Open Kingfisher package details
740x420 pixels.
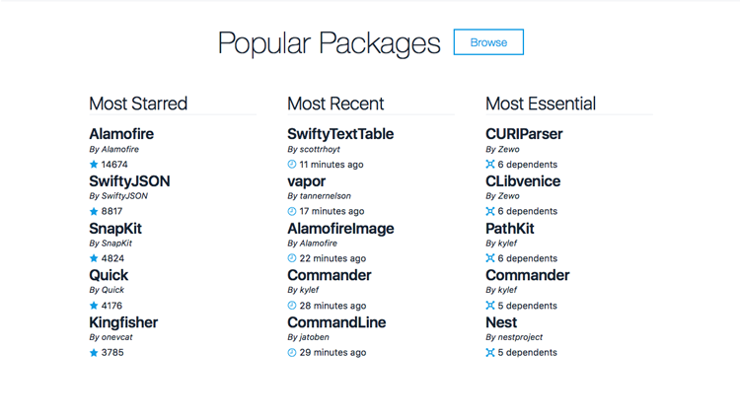(x=123, y=322)
